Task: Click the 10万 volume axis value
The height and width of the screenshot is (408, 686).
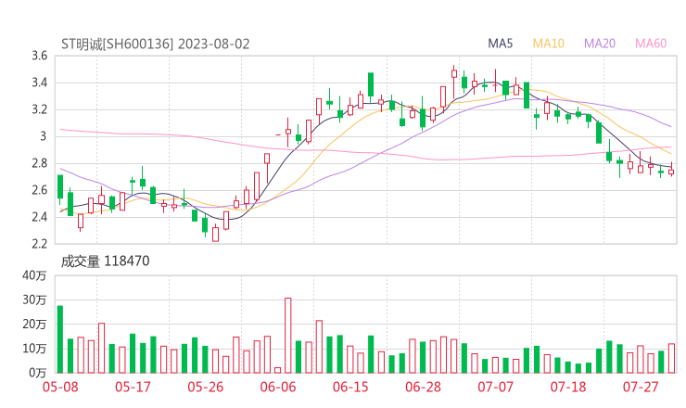Action: pyautogui.click(x=34, y=349)
